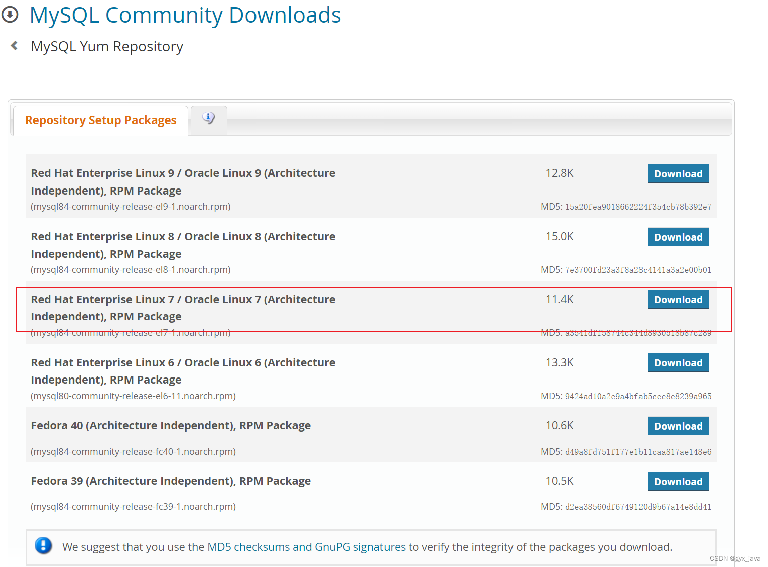The image size is (768, 567).
Task: Click the 15.0K size value
Action: 559,237
